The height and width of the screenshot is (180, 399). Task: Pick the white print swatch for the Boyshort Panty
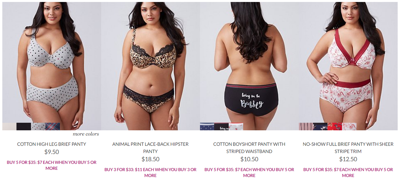pos(236,126)
